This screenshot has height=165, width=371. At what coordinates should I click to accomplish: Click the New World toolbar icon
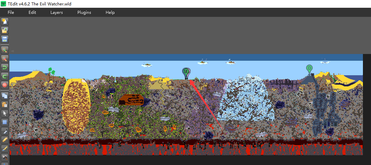(x=5, y=22)
